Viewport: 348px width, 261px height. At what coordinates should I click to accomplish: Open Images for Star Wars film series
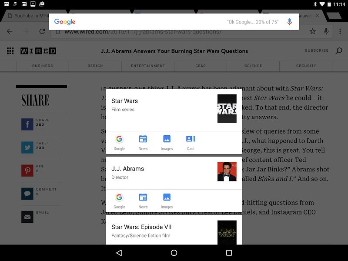coord(167,143)
